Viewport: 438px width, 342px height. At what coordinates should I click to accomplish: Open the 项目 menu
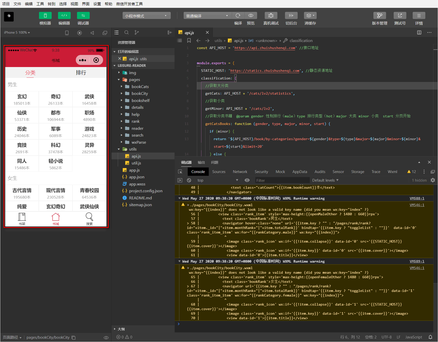coord(6,4)
